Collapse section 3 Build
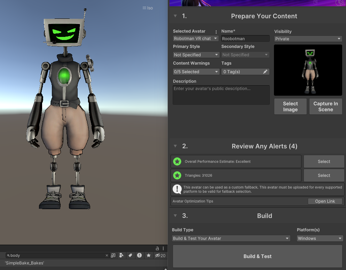The width and height of the screenshot is (346, 270). [x=175, y=215]
